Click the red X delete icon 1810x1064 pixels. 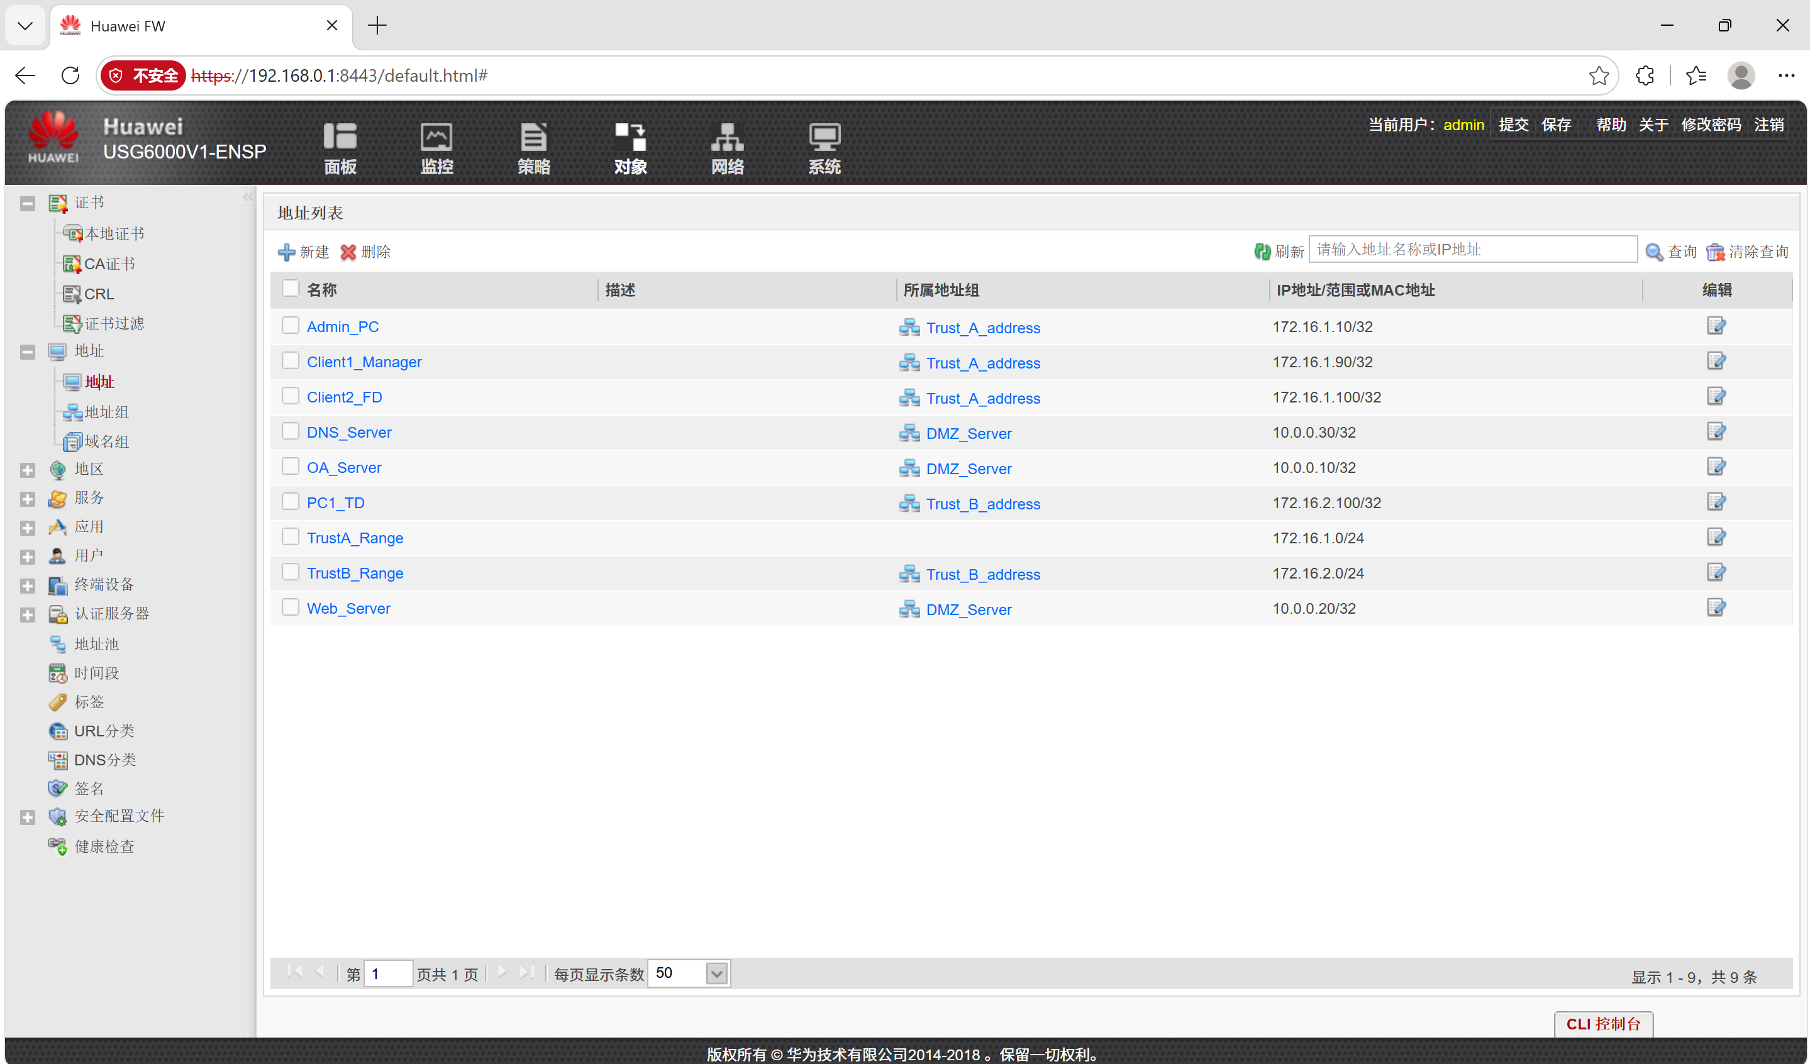pyautogui.click(x=348, y=252)
